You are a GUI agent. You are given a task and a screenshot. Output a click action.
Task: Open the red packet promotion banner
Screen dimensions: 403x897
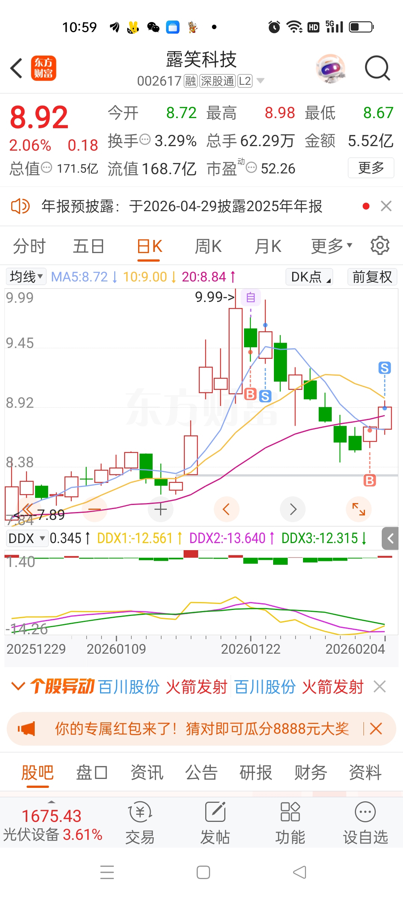pos(201,729)
